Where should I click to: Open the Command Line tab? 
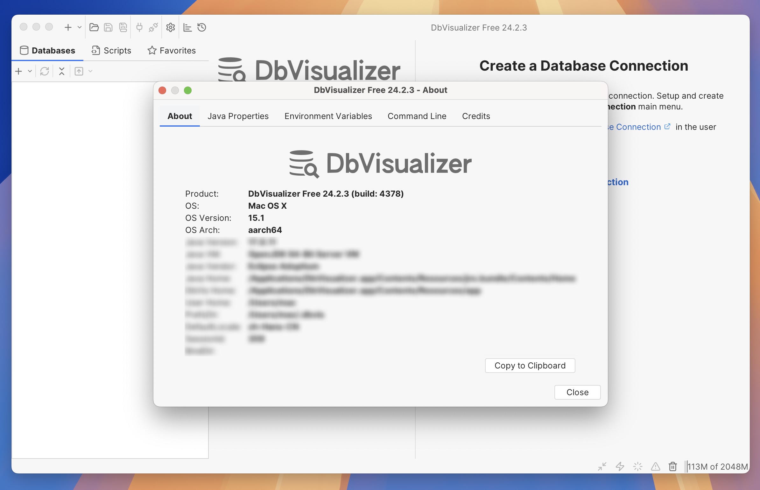pos(417,115)
